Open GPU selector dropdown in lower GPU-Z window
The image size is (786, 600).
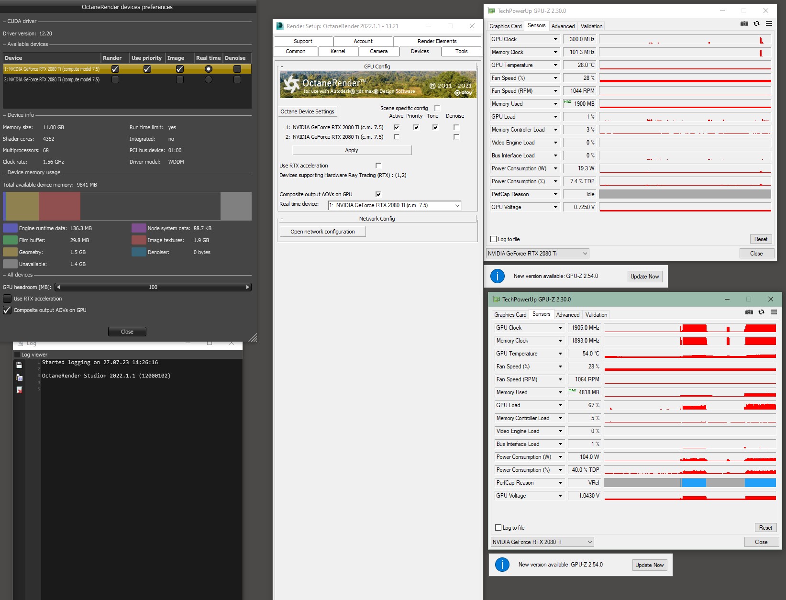(542, 542)
